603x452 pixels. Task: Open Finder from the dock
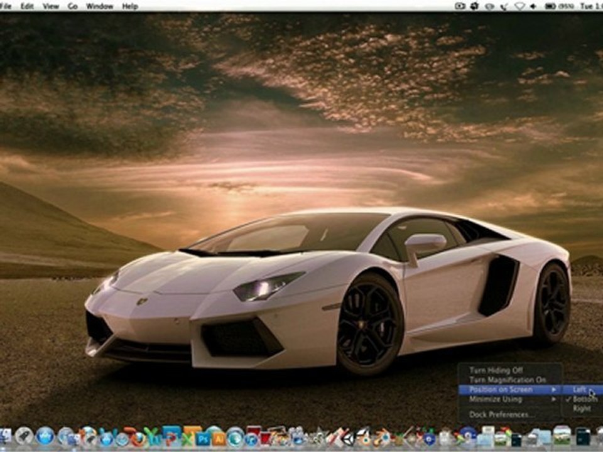tap(4, 437)
